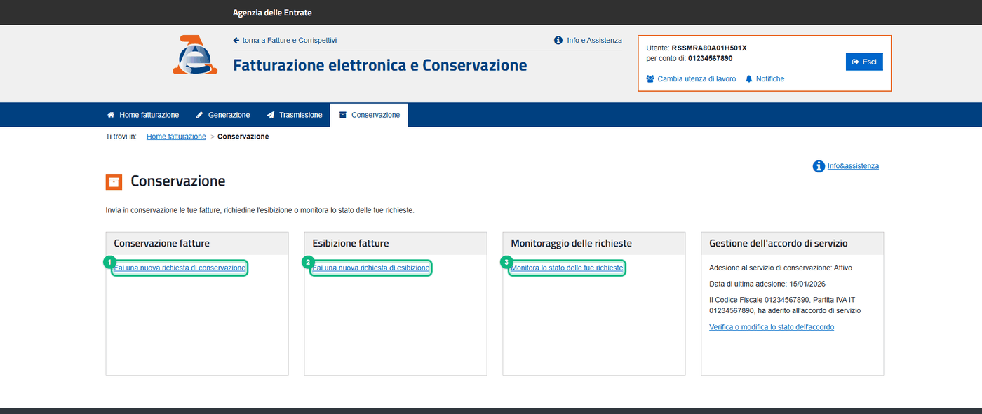Go back via 'torna a Fatture e Corrispettivi'
This screenshot has height=414, width=982.
pos(285,41)
